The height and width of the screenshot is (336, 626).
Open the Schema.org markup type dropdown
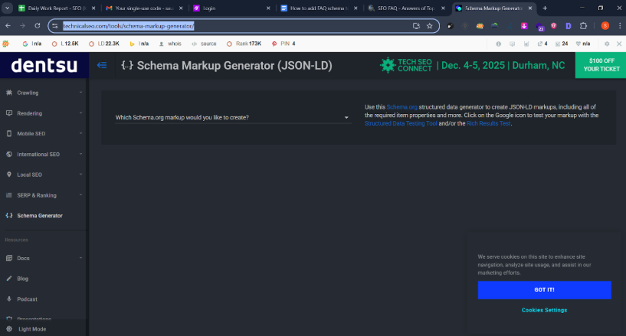232,118
